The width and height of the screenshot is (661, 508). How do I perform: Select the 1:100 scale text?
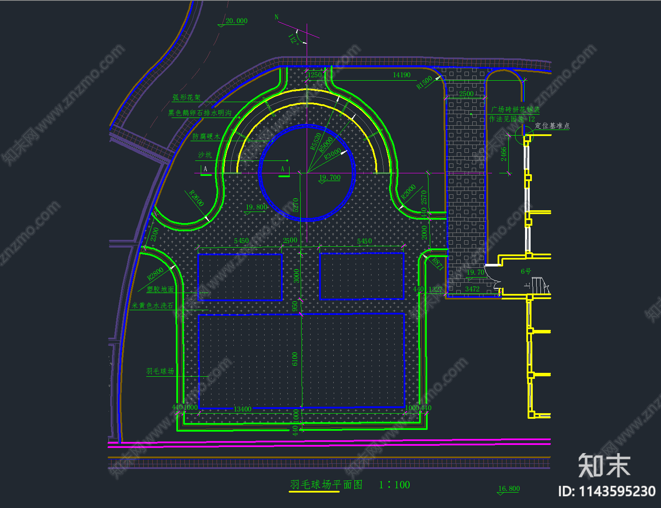pyautogui.click(x=394, y=485)
